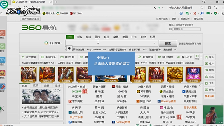Click the 搜索 button
This screenshot has width=224, height=126.
pos(168,43)
